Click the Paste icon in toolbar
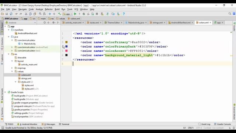 pos(35,14)
